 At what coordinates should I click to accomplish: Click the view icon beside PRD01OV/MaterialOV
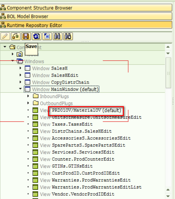pos(35,110)
